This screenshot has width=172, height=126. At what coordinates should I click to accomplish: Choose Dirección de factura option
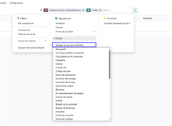[x=81, y=82]
